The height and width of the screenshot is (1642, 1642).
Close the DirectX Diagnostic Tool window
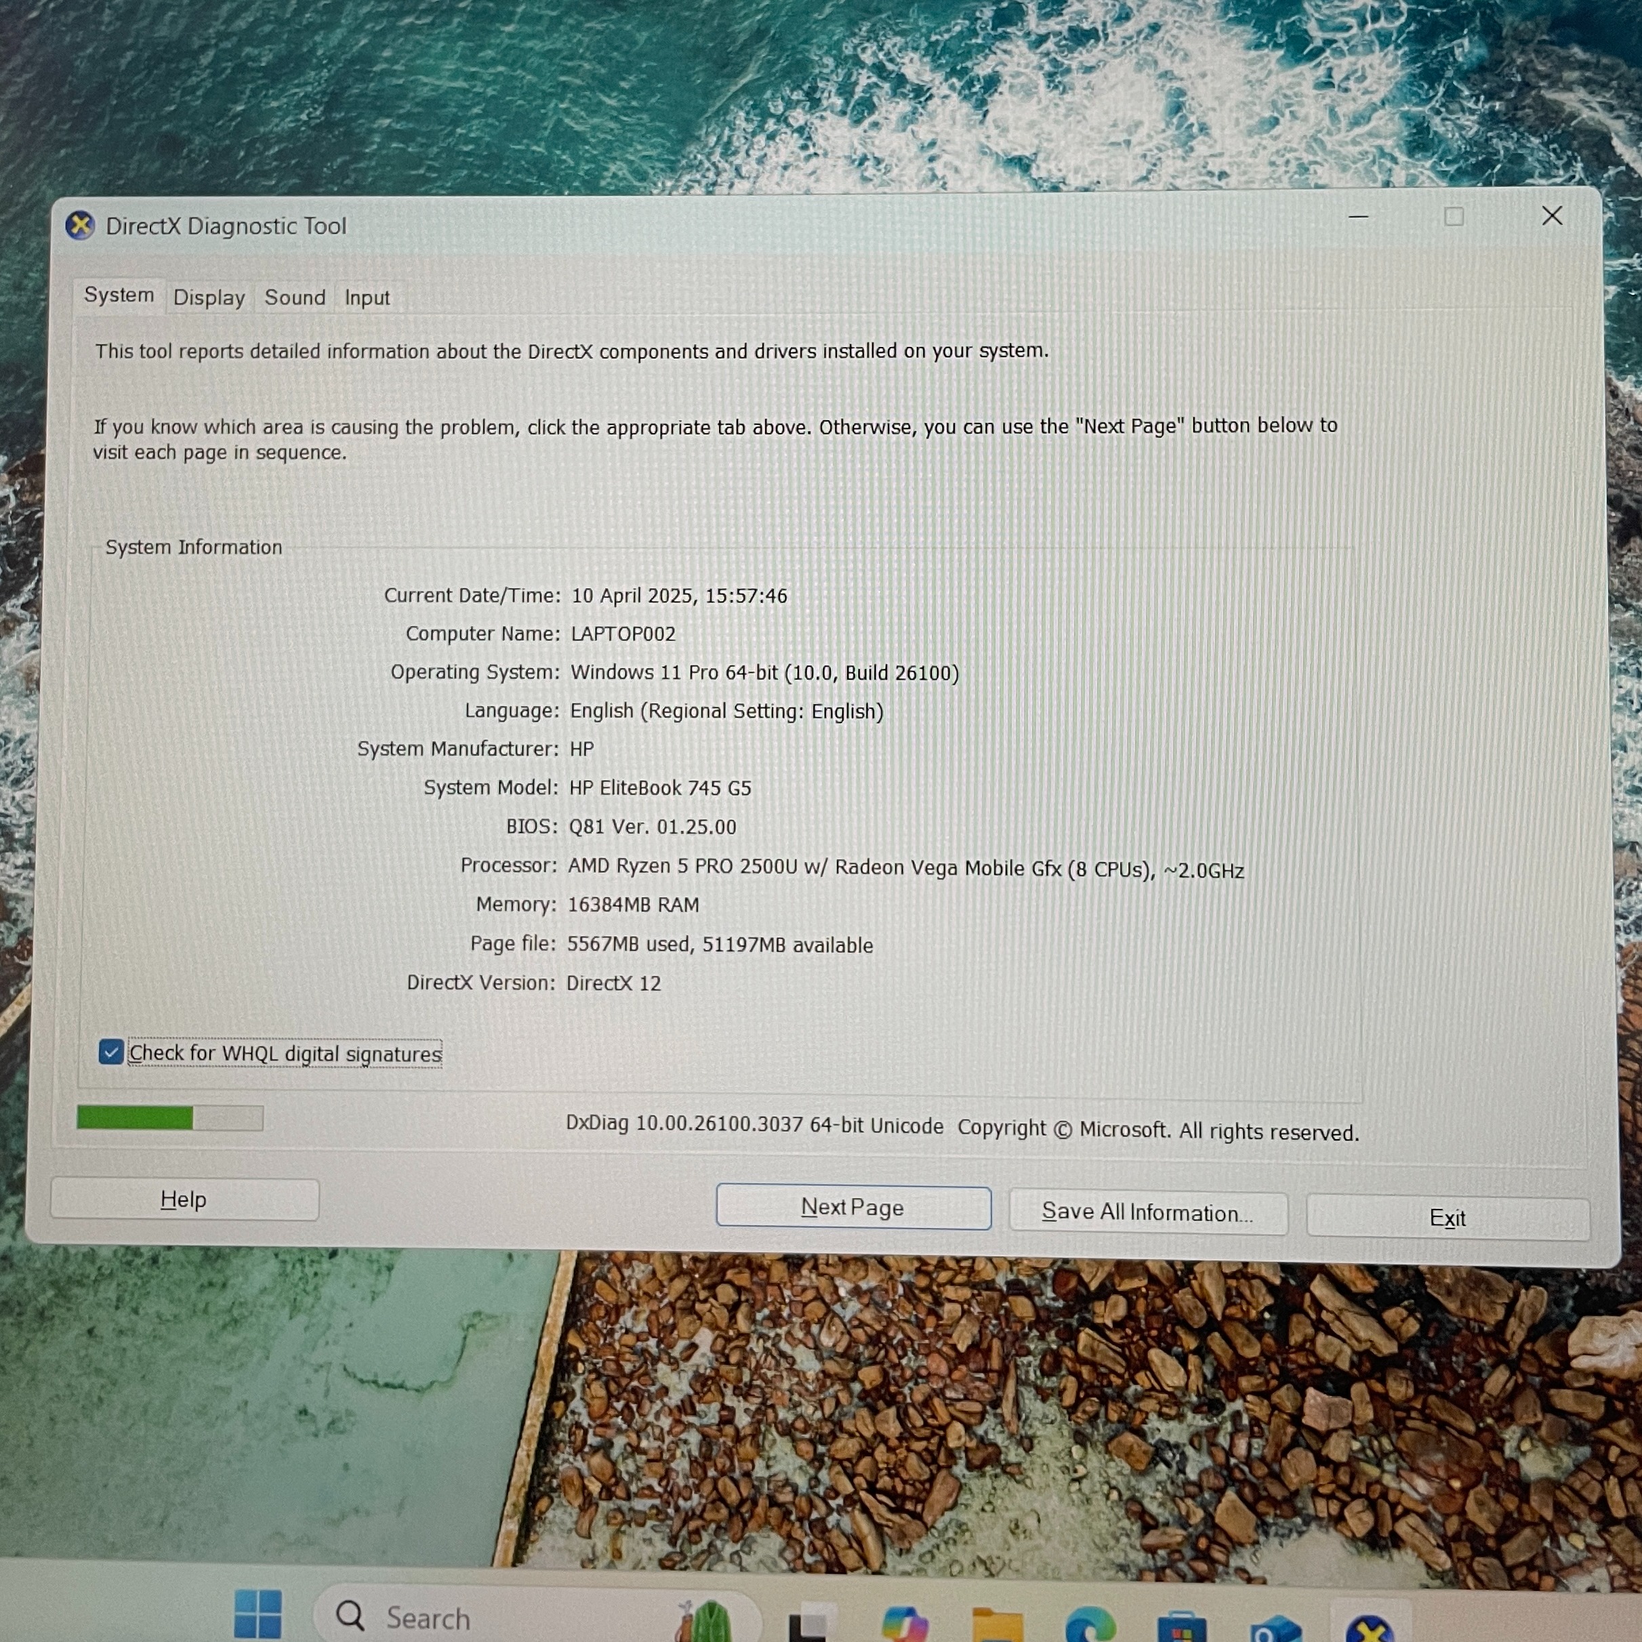pos(1552,216)
